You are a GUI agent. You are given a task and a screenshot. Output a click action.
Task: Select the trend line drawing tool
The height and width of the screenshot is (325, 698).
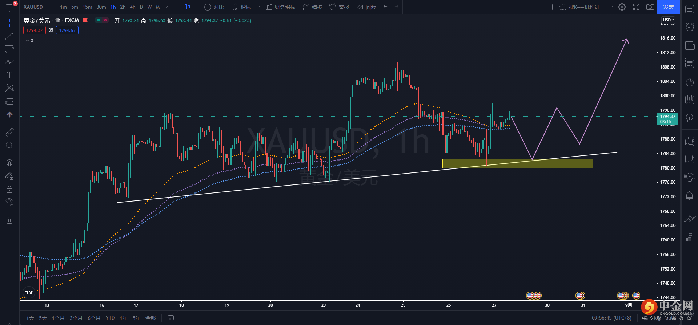point(9,36)
